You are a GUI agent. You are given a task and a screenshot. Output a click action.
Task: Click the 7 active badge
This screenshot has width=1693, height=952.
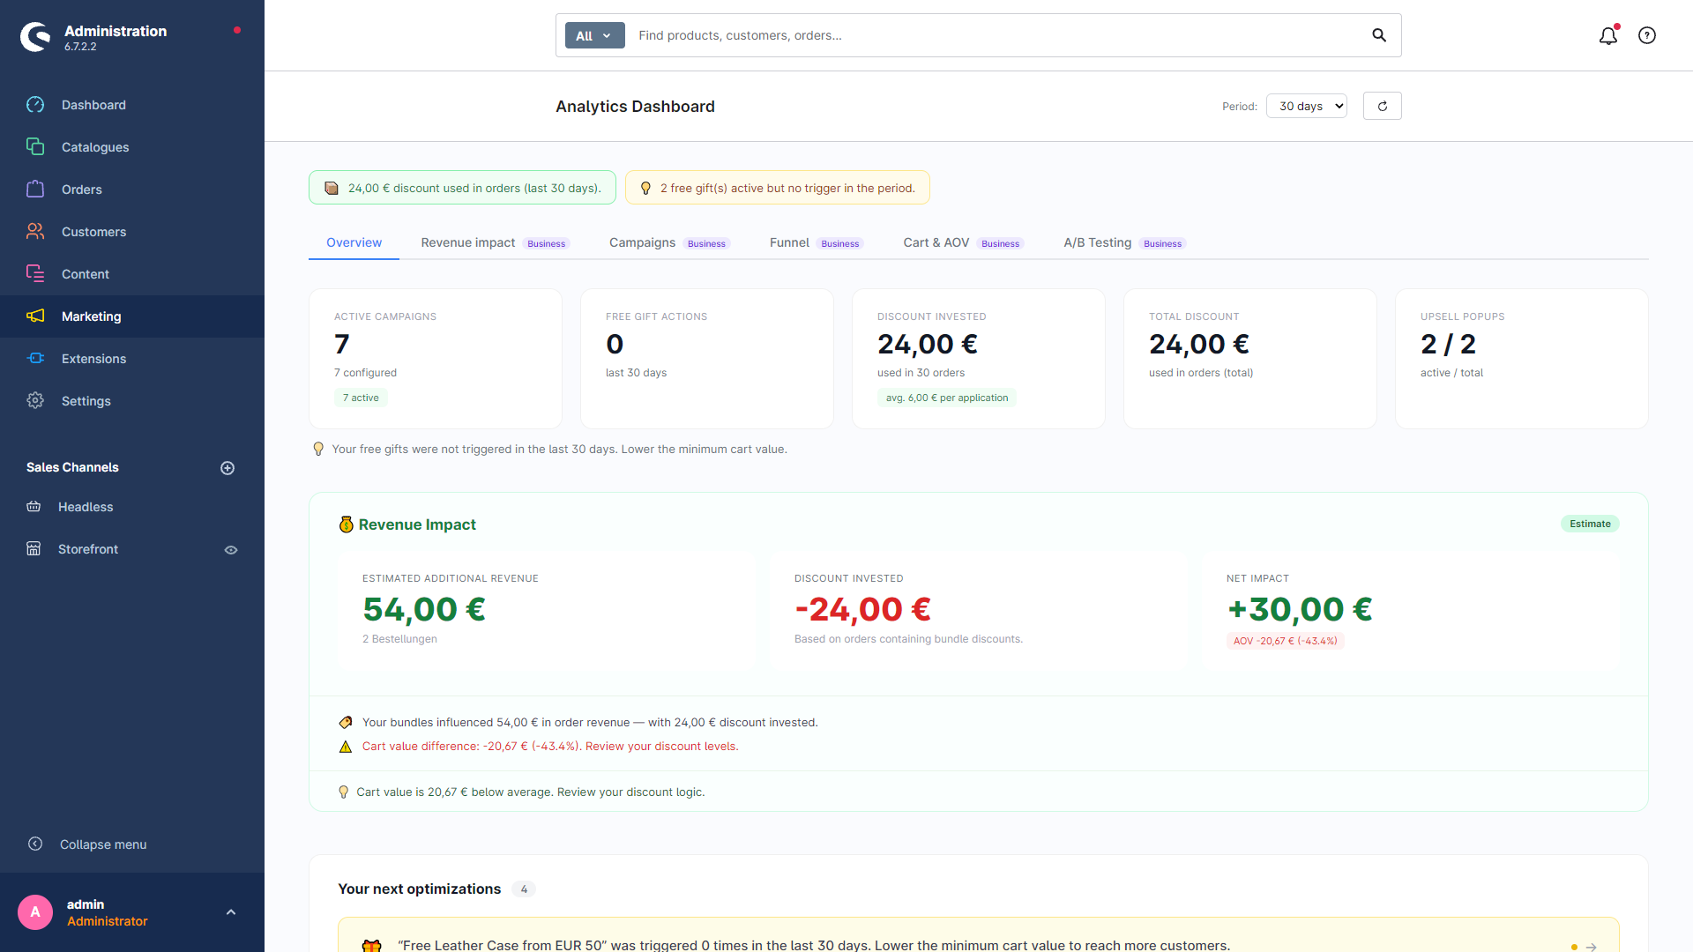(x=361, y=398)
